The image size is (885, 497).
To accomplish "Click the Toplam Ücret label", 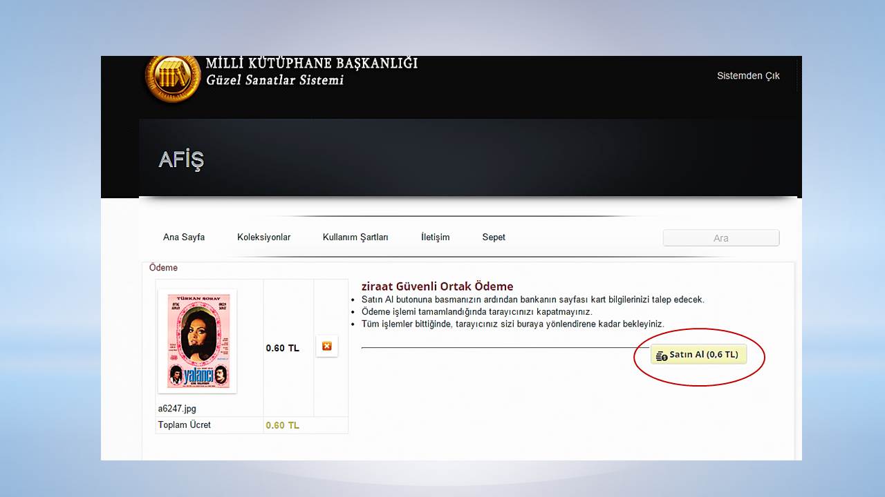I will click(184, 425).
